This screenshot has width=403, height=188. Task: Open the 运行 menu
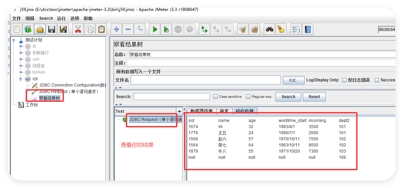pos(62,18)
